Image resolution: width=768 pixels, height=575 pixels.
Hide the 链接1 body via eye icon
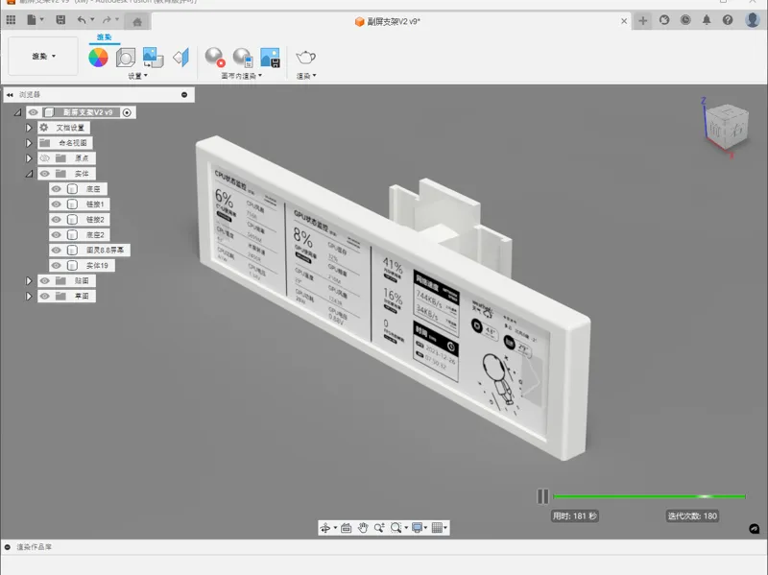(x=57, y=204)
